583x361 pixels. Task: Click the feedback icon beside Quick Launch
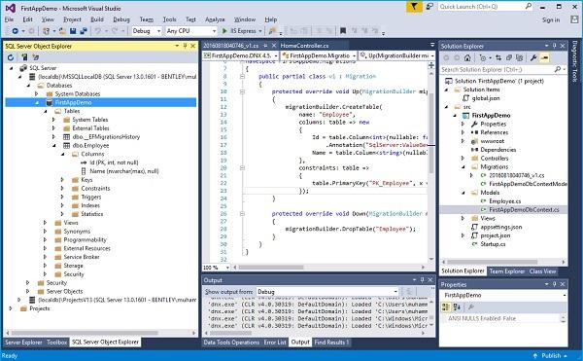[429, 7]
